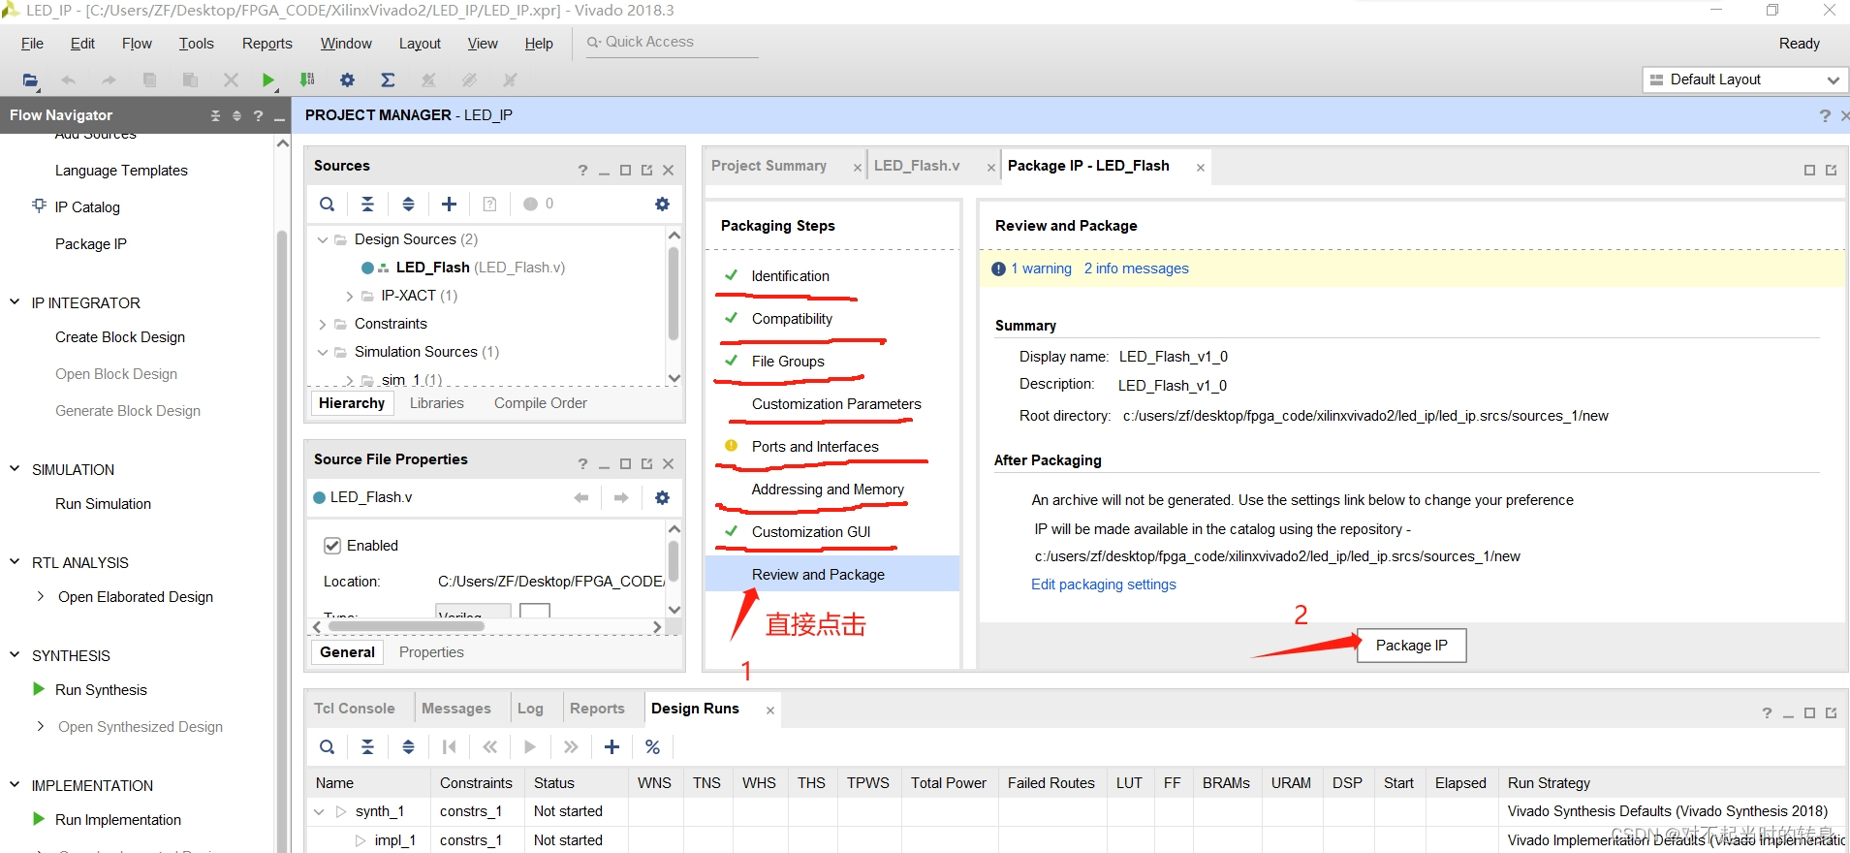Search in the Sources panel

click(x=328, y=204)
